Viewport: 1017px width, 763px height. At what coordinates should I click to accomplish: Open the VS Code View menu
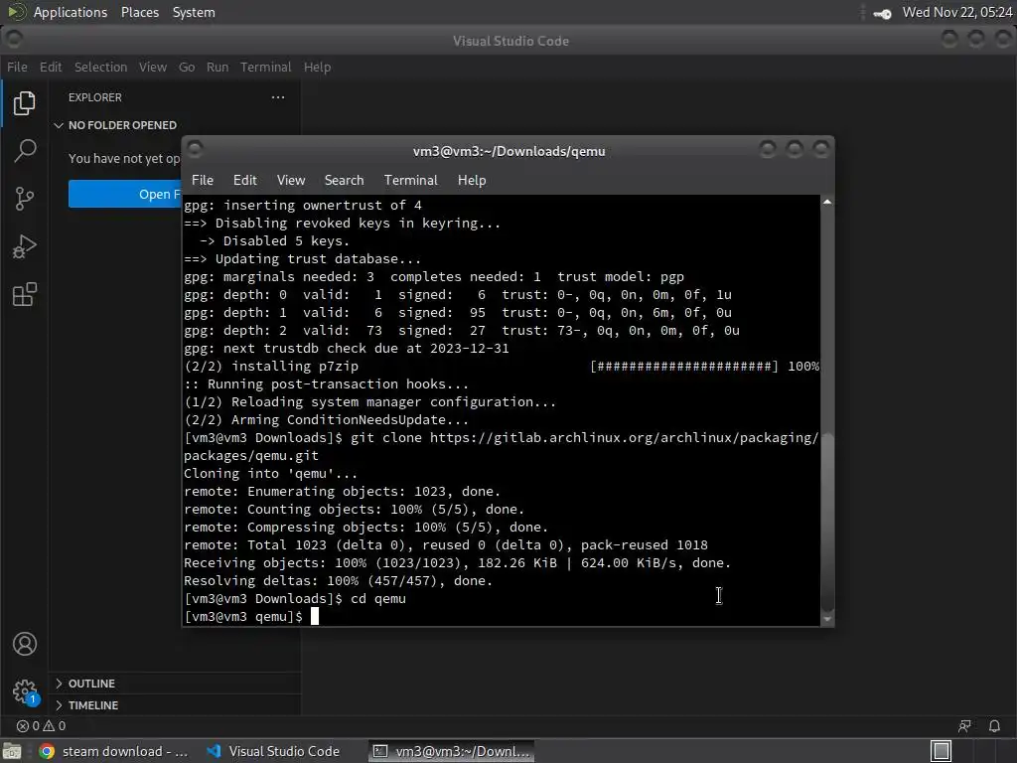(152, 67)
